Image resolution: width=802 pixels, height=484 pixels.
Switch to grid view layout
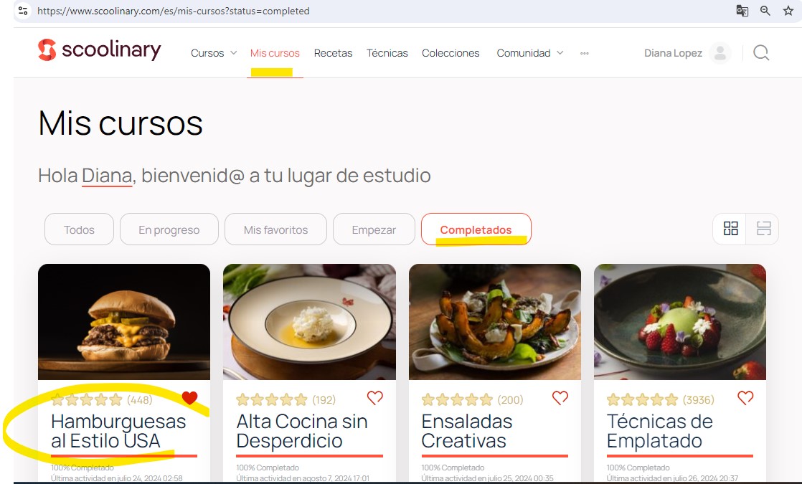pyautogui.click(x=730, y=229)
